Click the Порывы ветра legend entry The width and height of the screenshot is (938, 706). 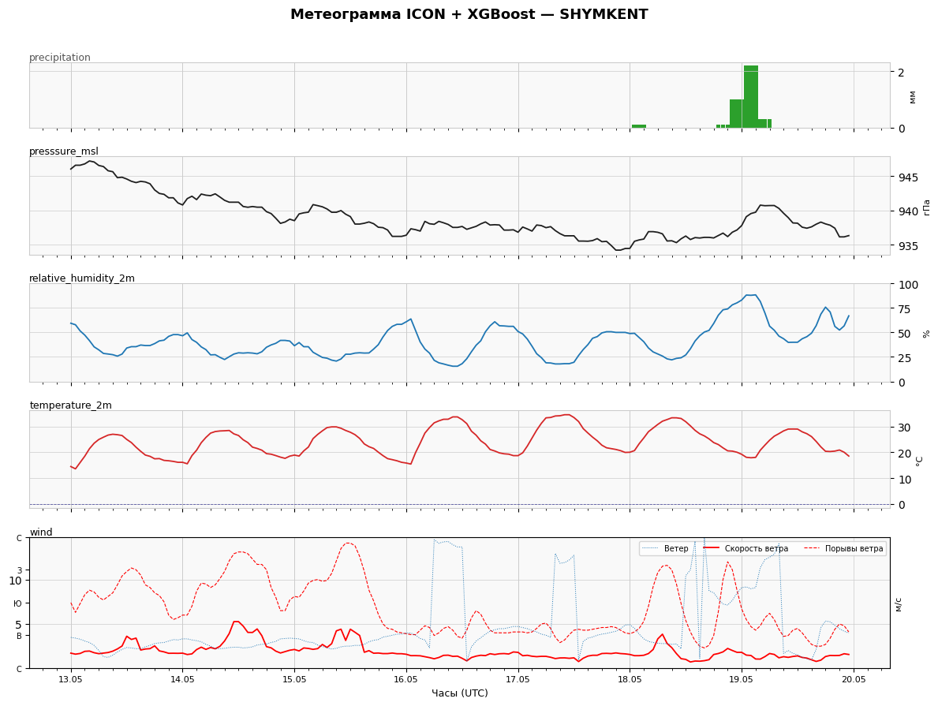(x=843, y=549)
